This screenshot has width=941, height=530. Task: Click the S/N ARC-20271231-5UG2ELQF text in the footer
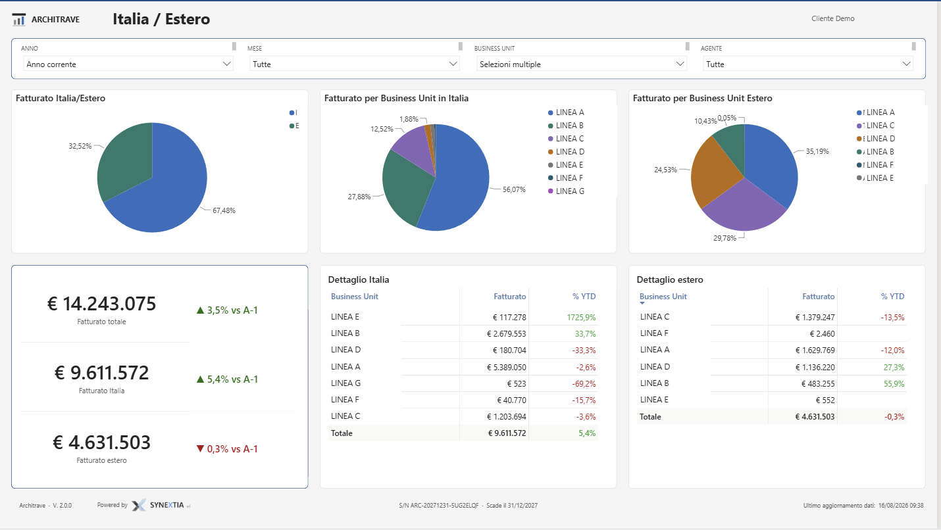click(439, 506)
